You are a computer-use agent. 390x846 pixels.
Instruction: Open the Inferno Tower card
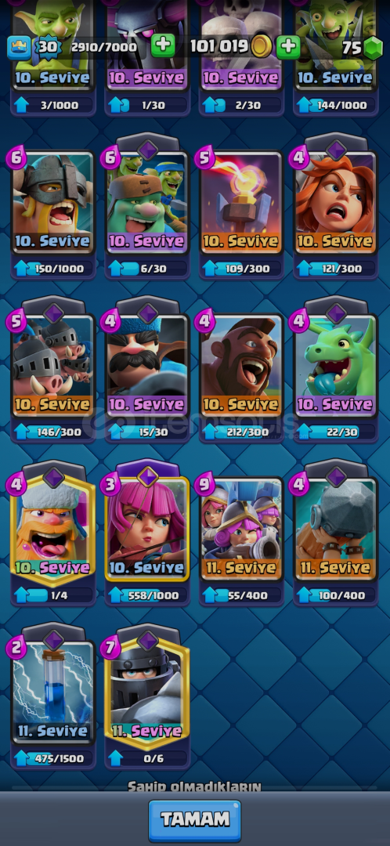tap(241, 202)
